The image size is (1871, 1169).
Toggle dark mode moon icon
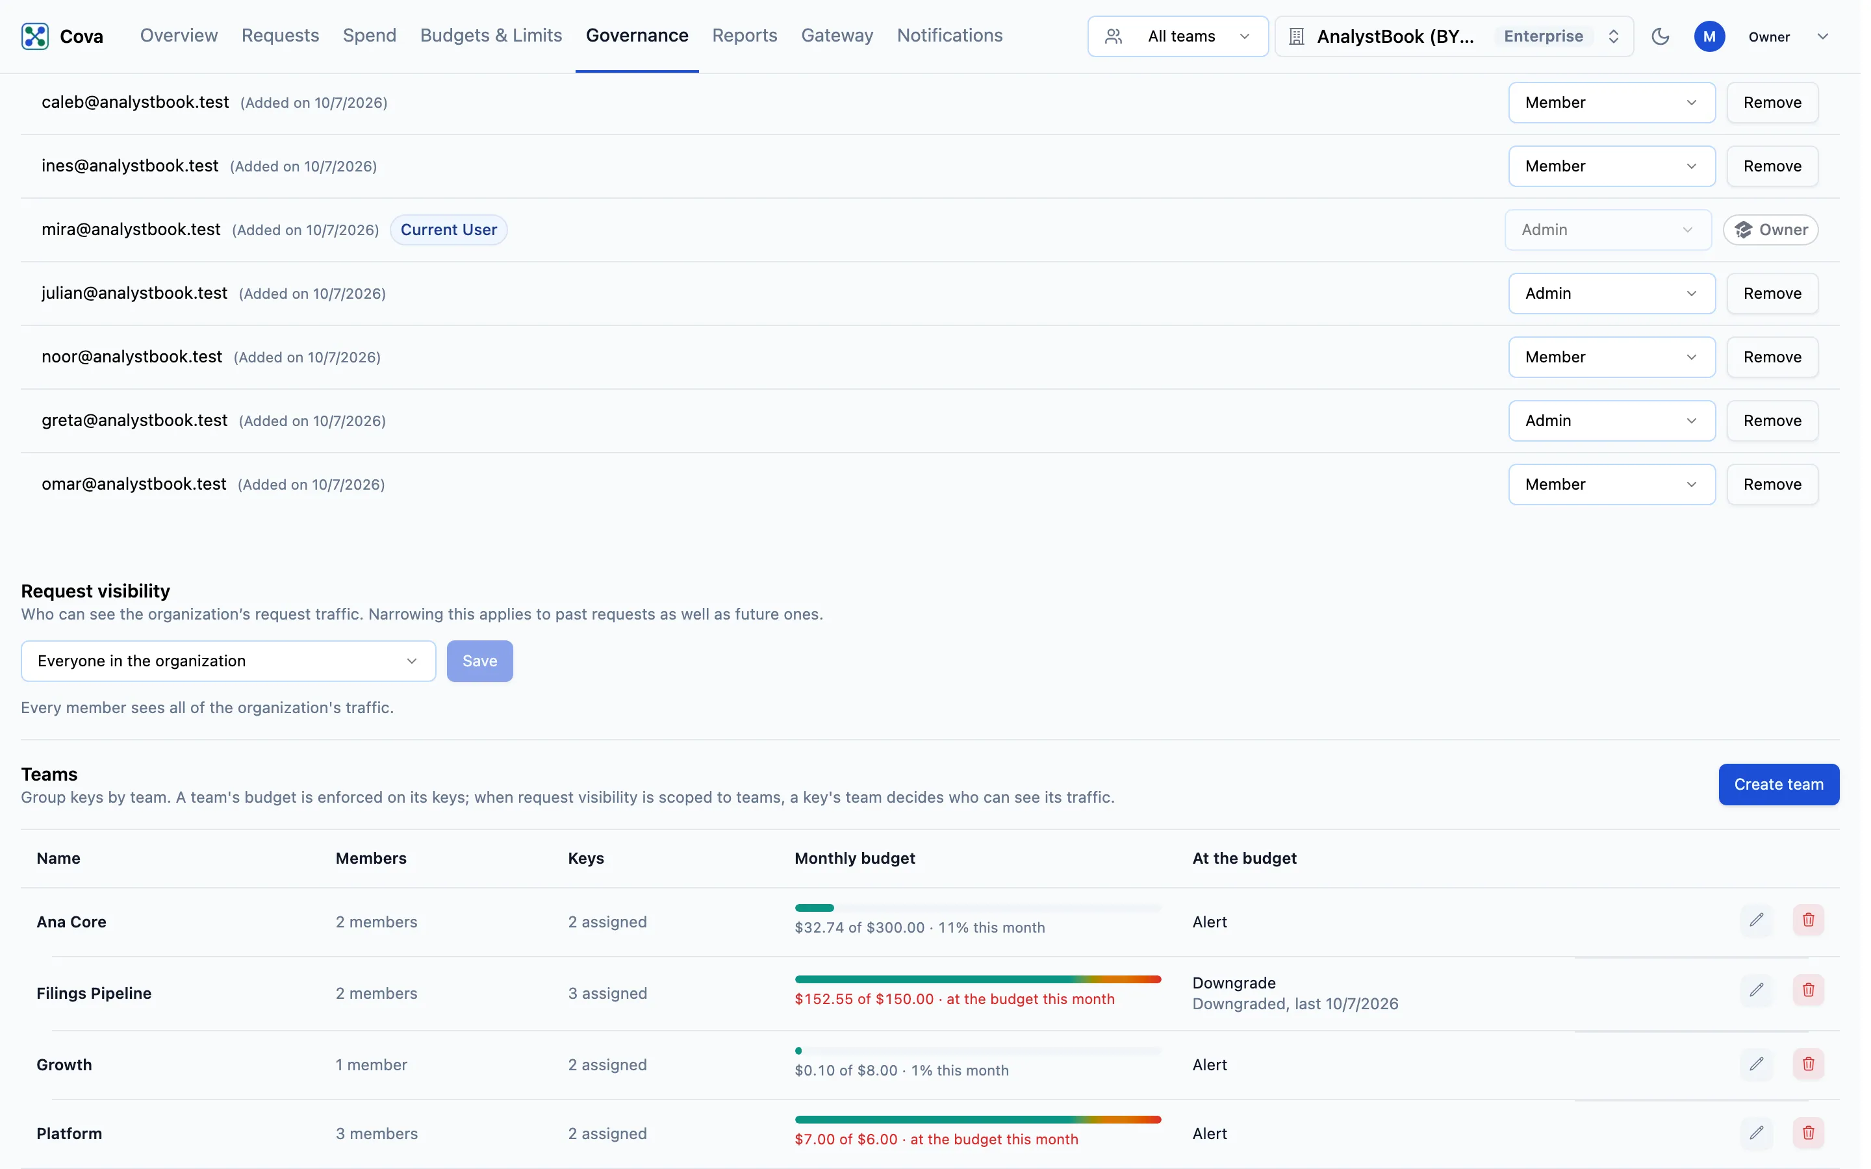point(1660,36)
